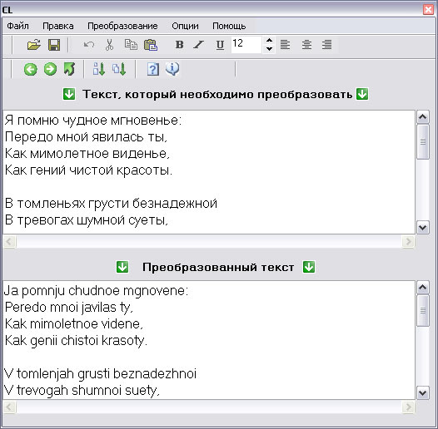438x429 pixels.
Task: Click the down arrow of the source text scrollbar
Action: tap(423, 227)
